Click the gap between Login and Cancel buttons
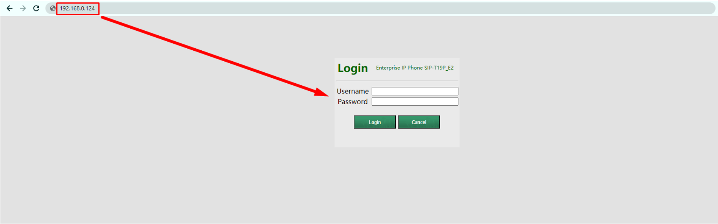Image resolution: width=718 pixels, height=224 pixels. pos(397,122)
